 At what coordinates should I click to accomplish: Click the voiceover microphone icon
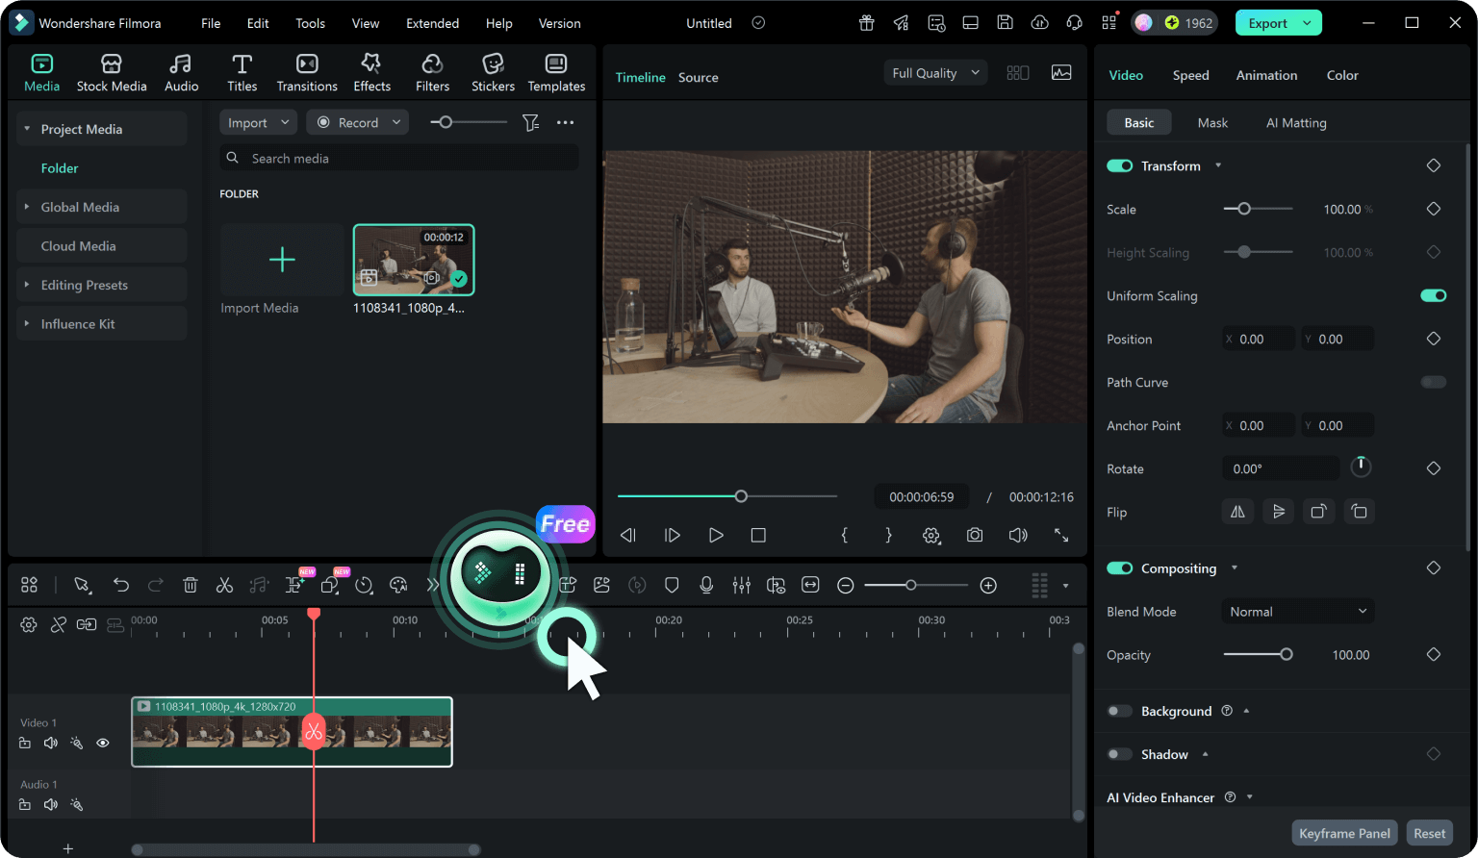coord(706,585)
